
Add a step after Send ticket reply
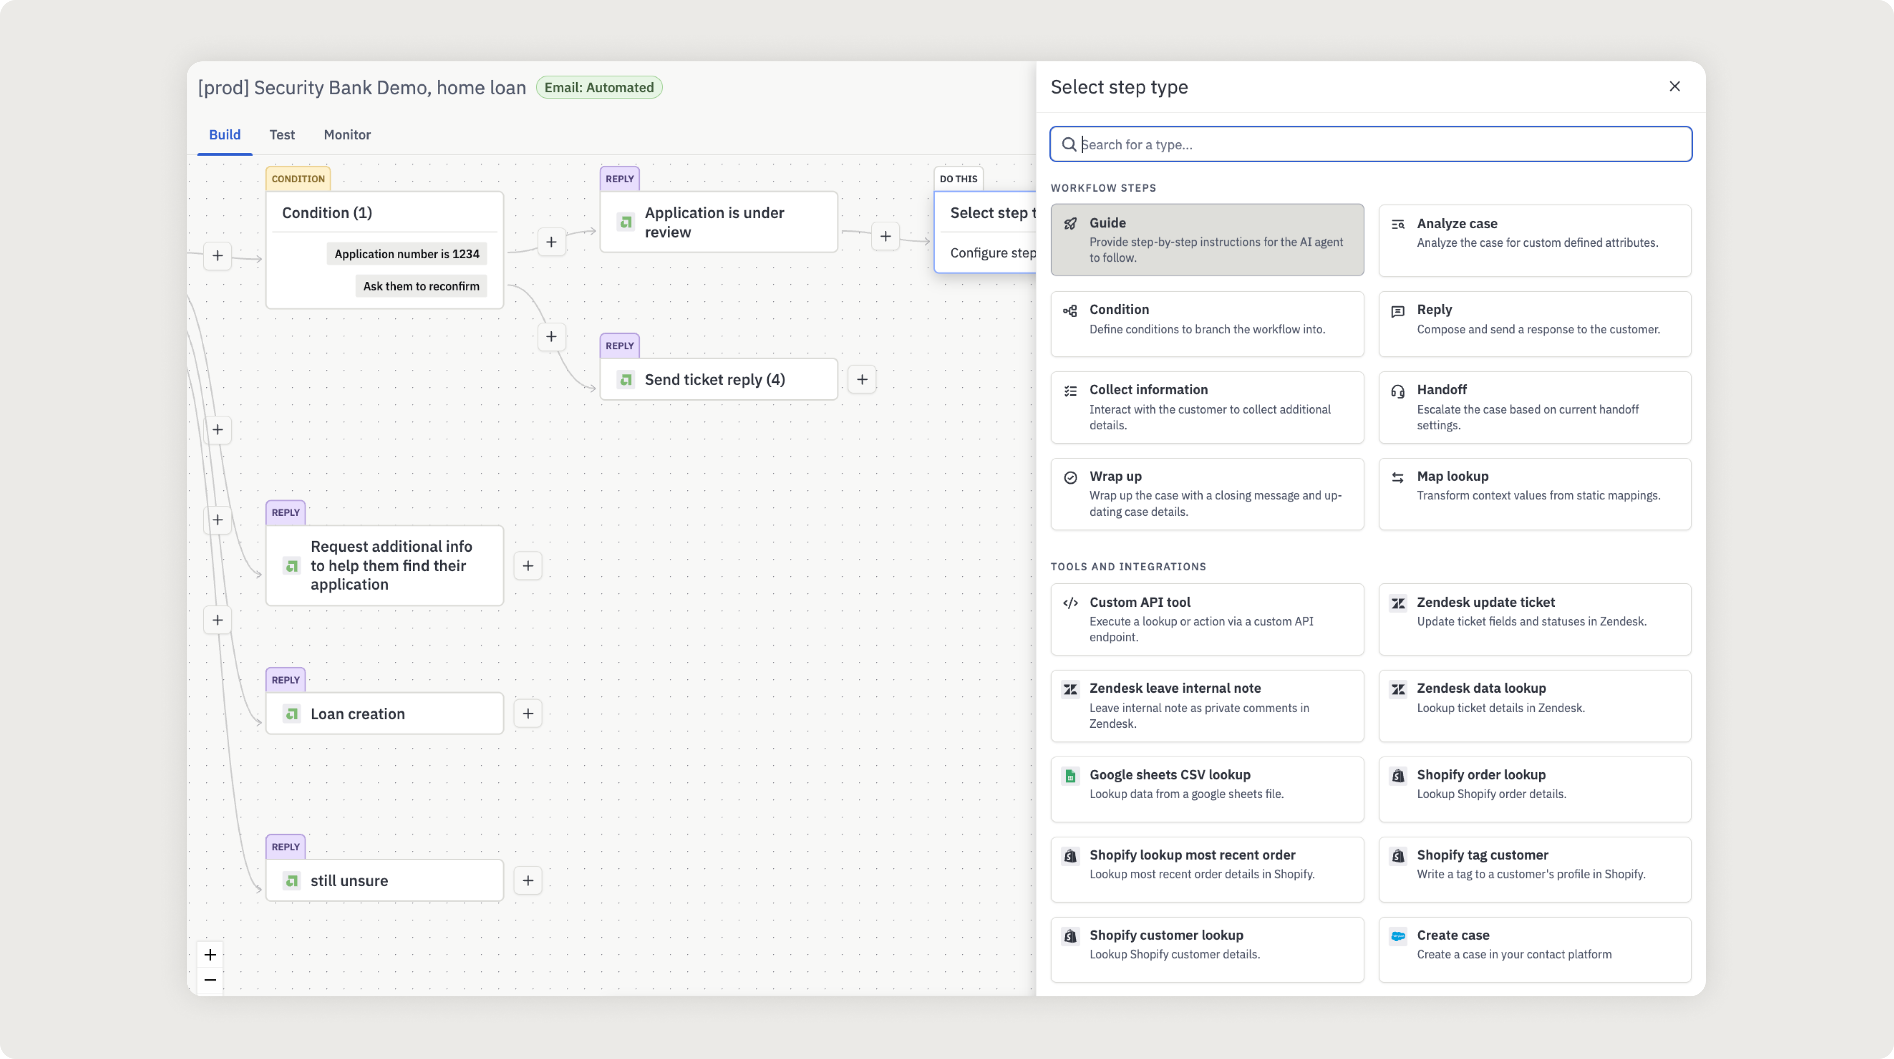click(862, 379)
